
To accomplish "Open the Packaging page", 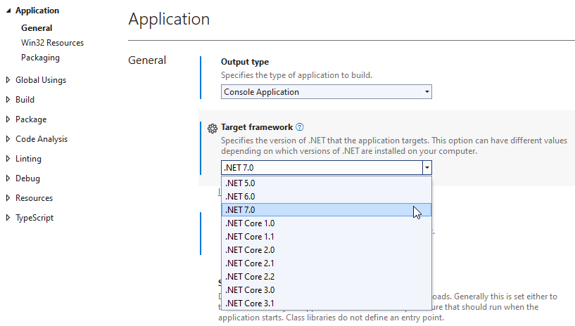I will point(40,58).
